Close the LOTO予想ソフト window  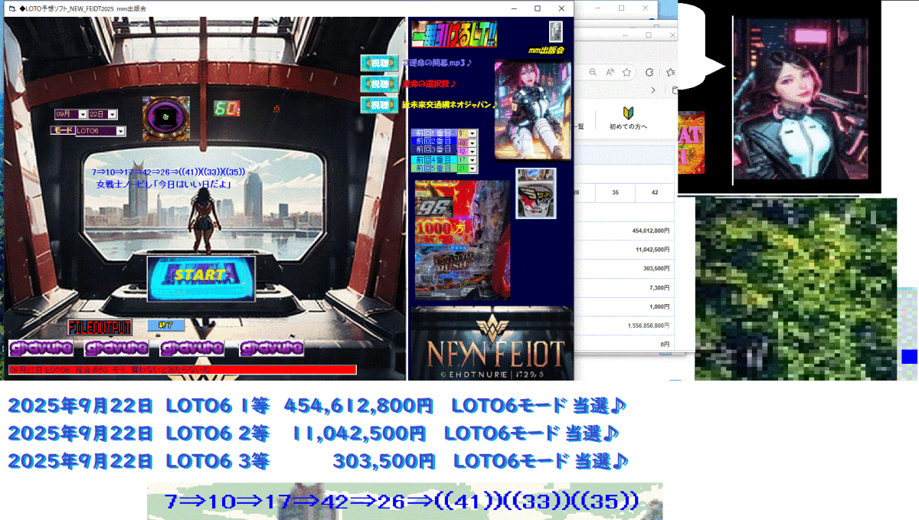coord(561,8)
